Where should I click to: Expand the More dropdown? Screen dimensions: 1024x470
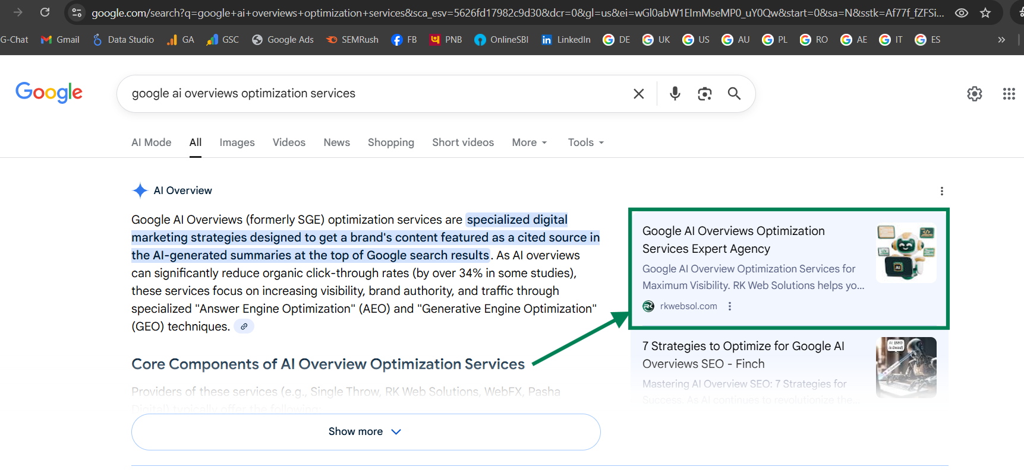point(530,142)
